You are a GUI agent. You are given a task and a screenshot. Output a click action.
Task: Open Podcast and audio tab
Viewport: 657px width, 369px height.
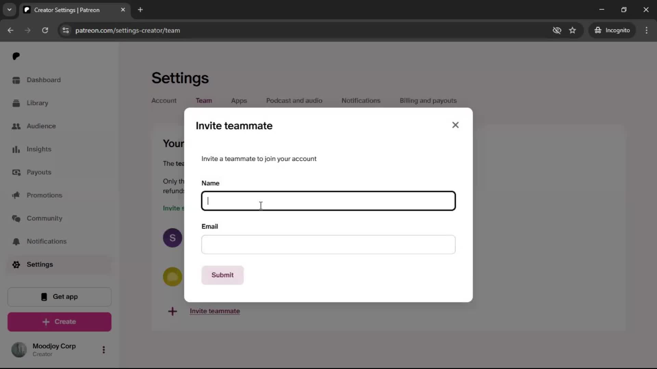coord(294,100)
